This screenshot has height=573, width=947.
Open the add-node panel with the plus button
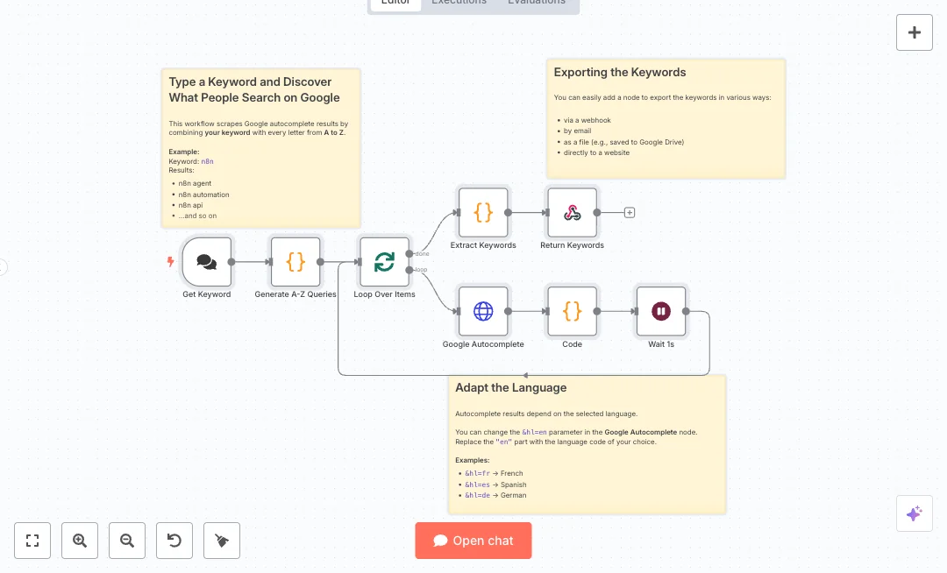click(914, 32)
